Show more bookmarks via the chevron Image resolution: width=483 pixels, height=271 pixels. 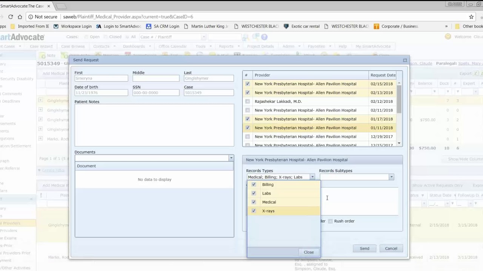click(x=446, y=26)
